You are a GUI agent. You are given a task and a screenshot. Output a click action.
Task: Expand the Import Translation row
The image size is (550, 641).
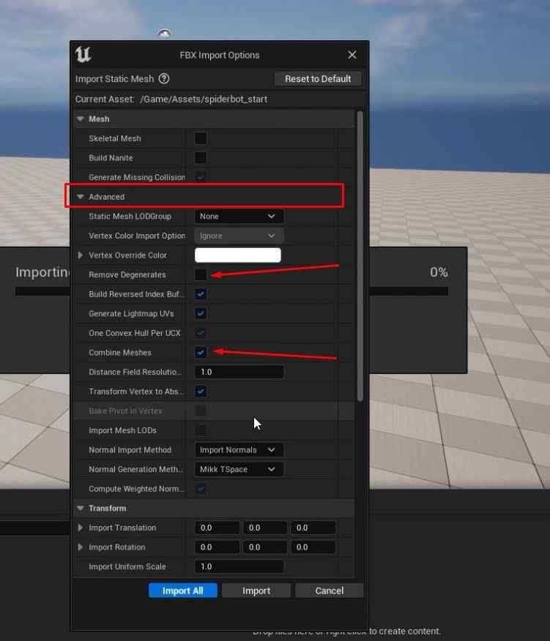click(x=81, y=528)
